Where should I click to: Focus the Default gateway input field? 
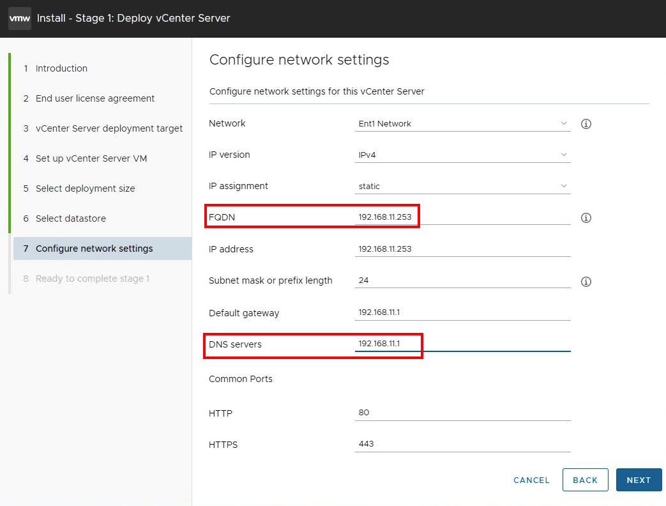462,312
